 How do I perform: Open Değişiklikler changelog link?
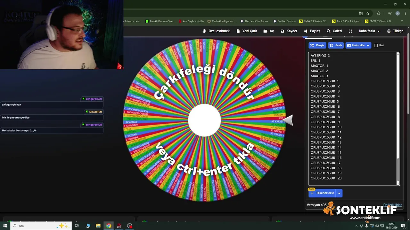coord(392,205)
